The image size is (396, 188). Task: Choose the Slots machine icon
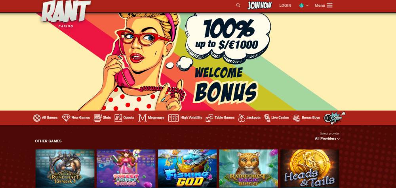pyautogui.click(x=98, y=118)
